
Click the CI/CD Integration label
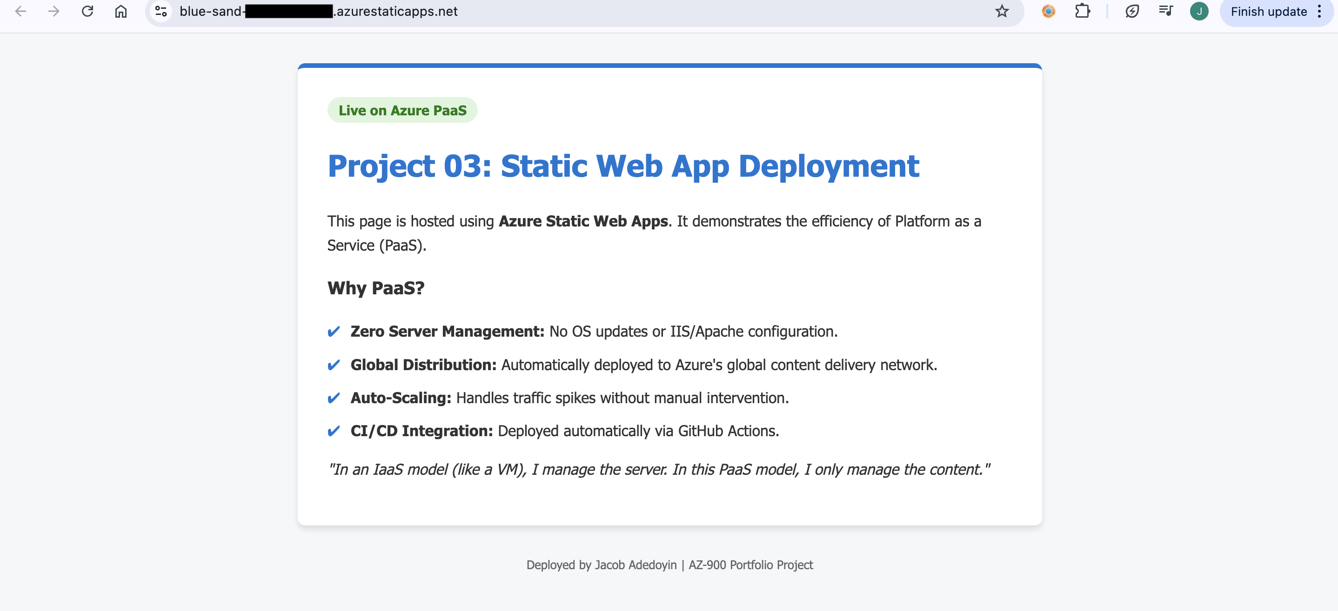pyautogui.click(x=421, y=431)
